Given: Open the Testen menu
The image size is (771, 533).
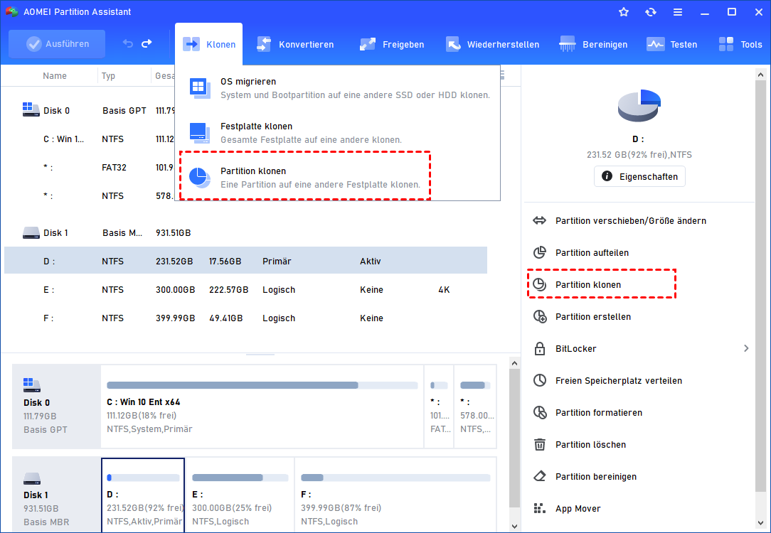Looking at the screenshot, I should (671, 44).
